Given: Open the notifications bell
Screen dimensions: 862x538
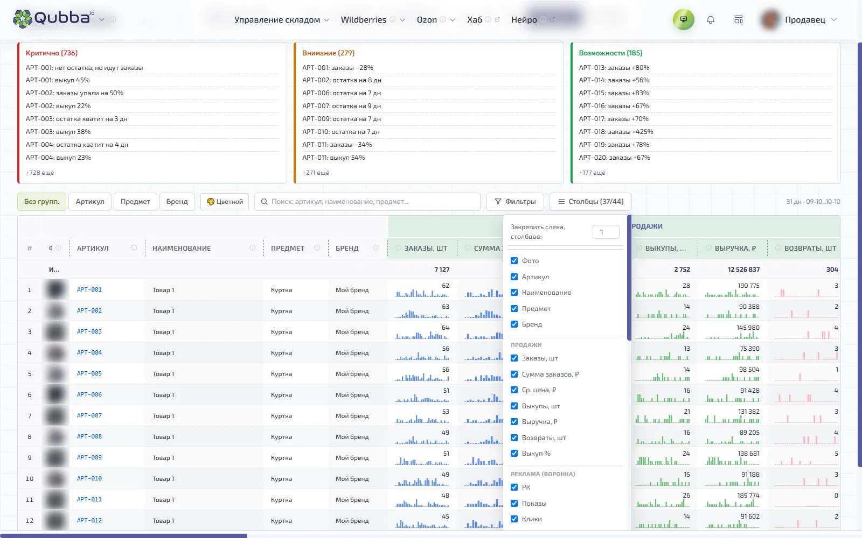Looking at the screenshot, I should [x=711, y=20].
